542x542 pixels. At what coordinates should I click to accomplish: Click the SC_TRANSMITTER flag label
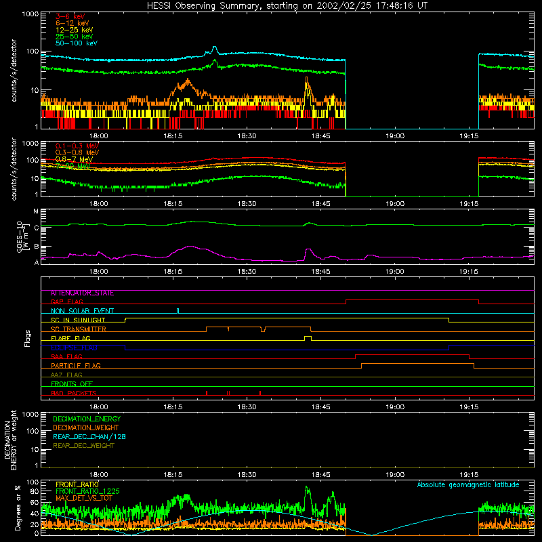coord(78,329)
